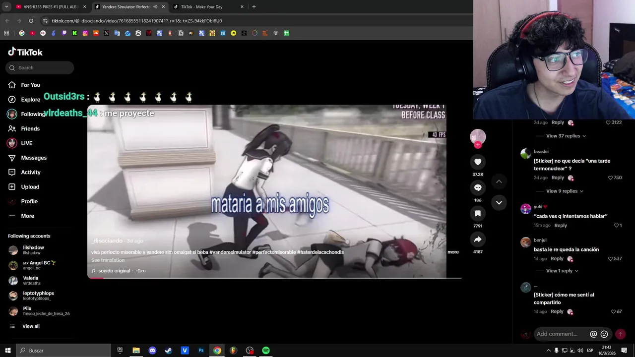Reply to yuki's comment
Screen dimensions: 635x357
[x=561, y=225]
